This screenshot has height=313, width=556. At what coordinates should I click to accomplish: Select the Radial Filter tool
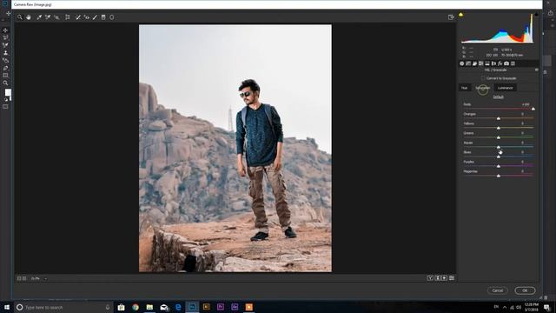(x=112, y=17)
